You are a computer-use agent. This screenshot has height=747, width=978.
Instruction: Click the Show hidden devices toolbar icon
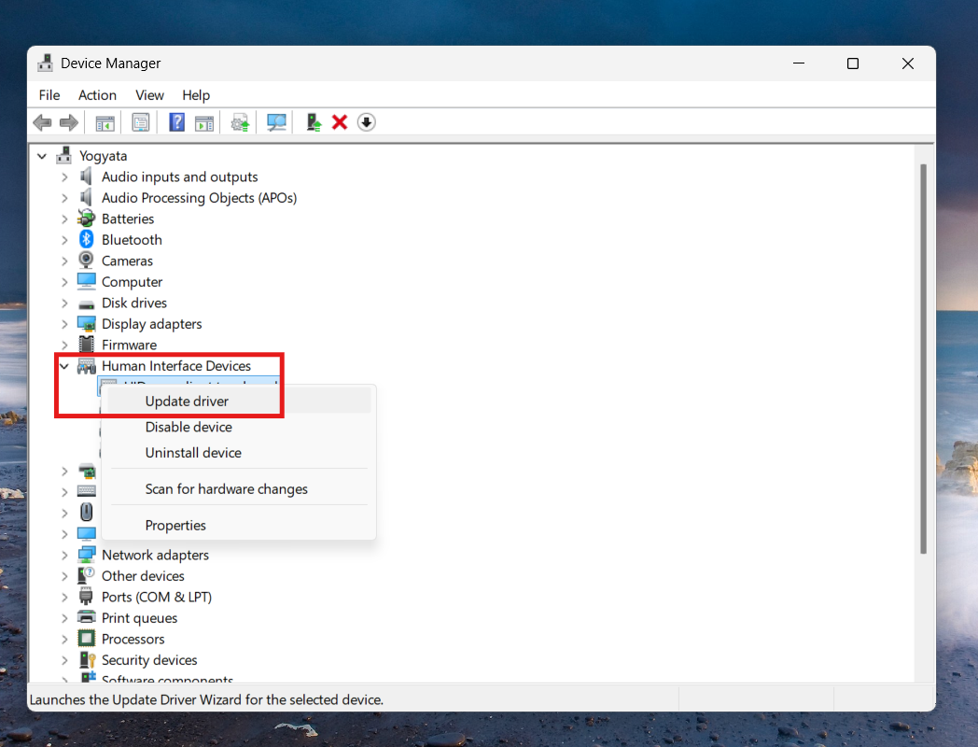click(366, 122)
